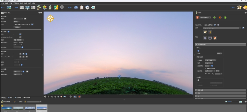Click the output panel toolbar icon

50,7
